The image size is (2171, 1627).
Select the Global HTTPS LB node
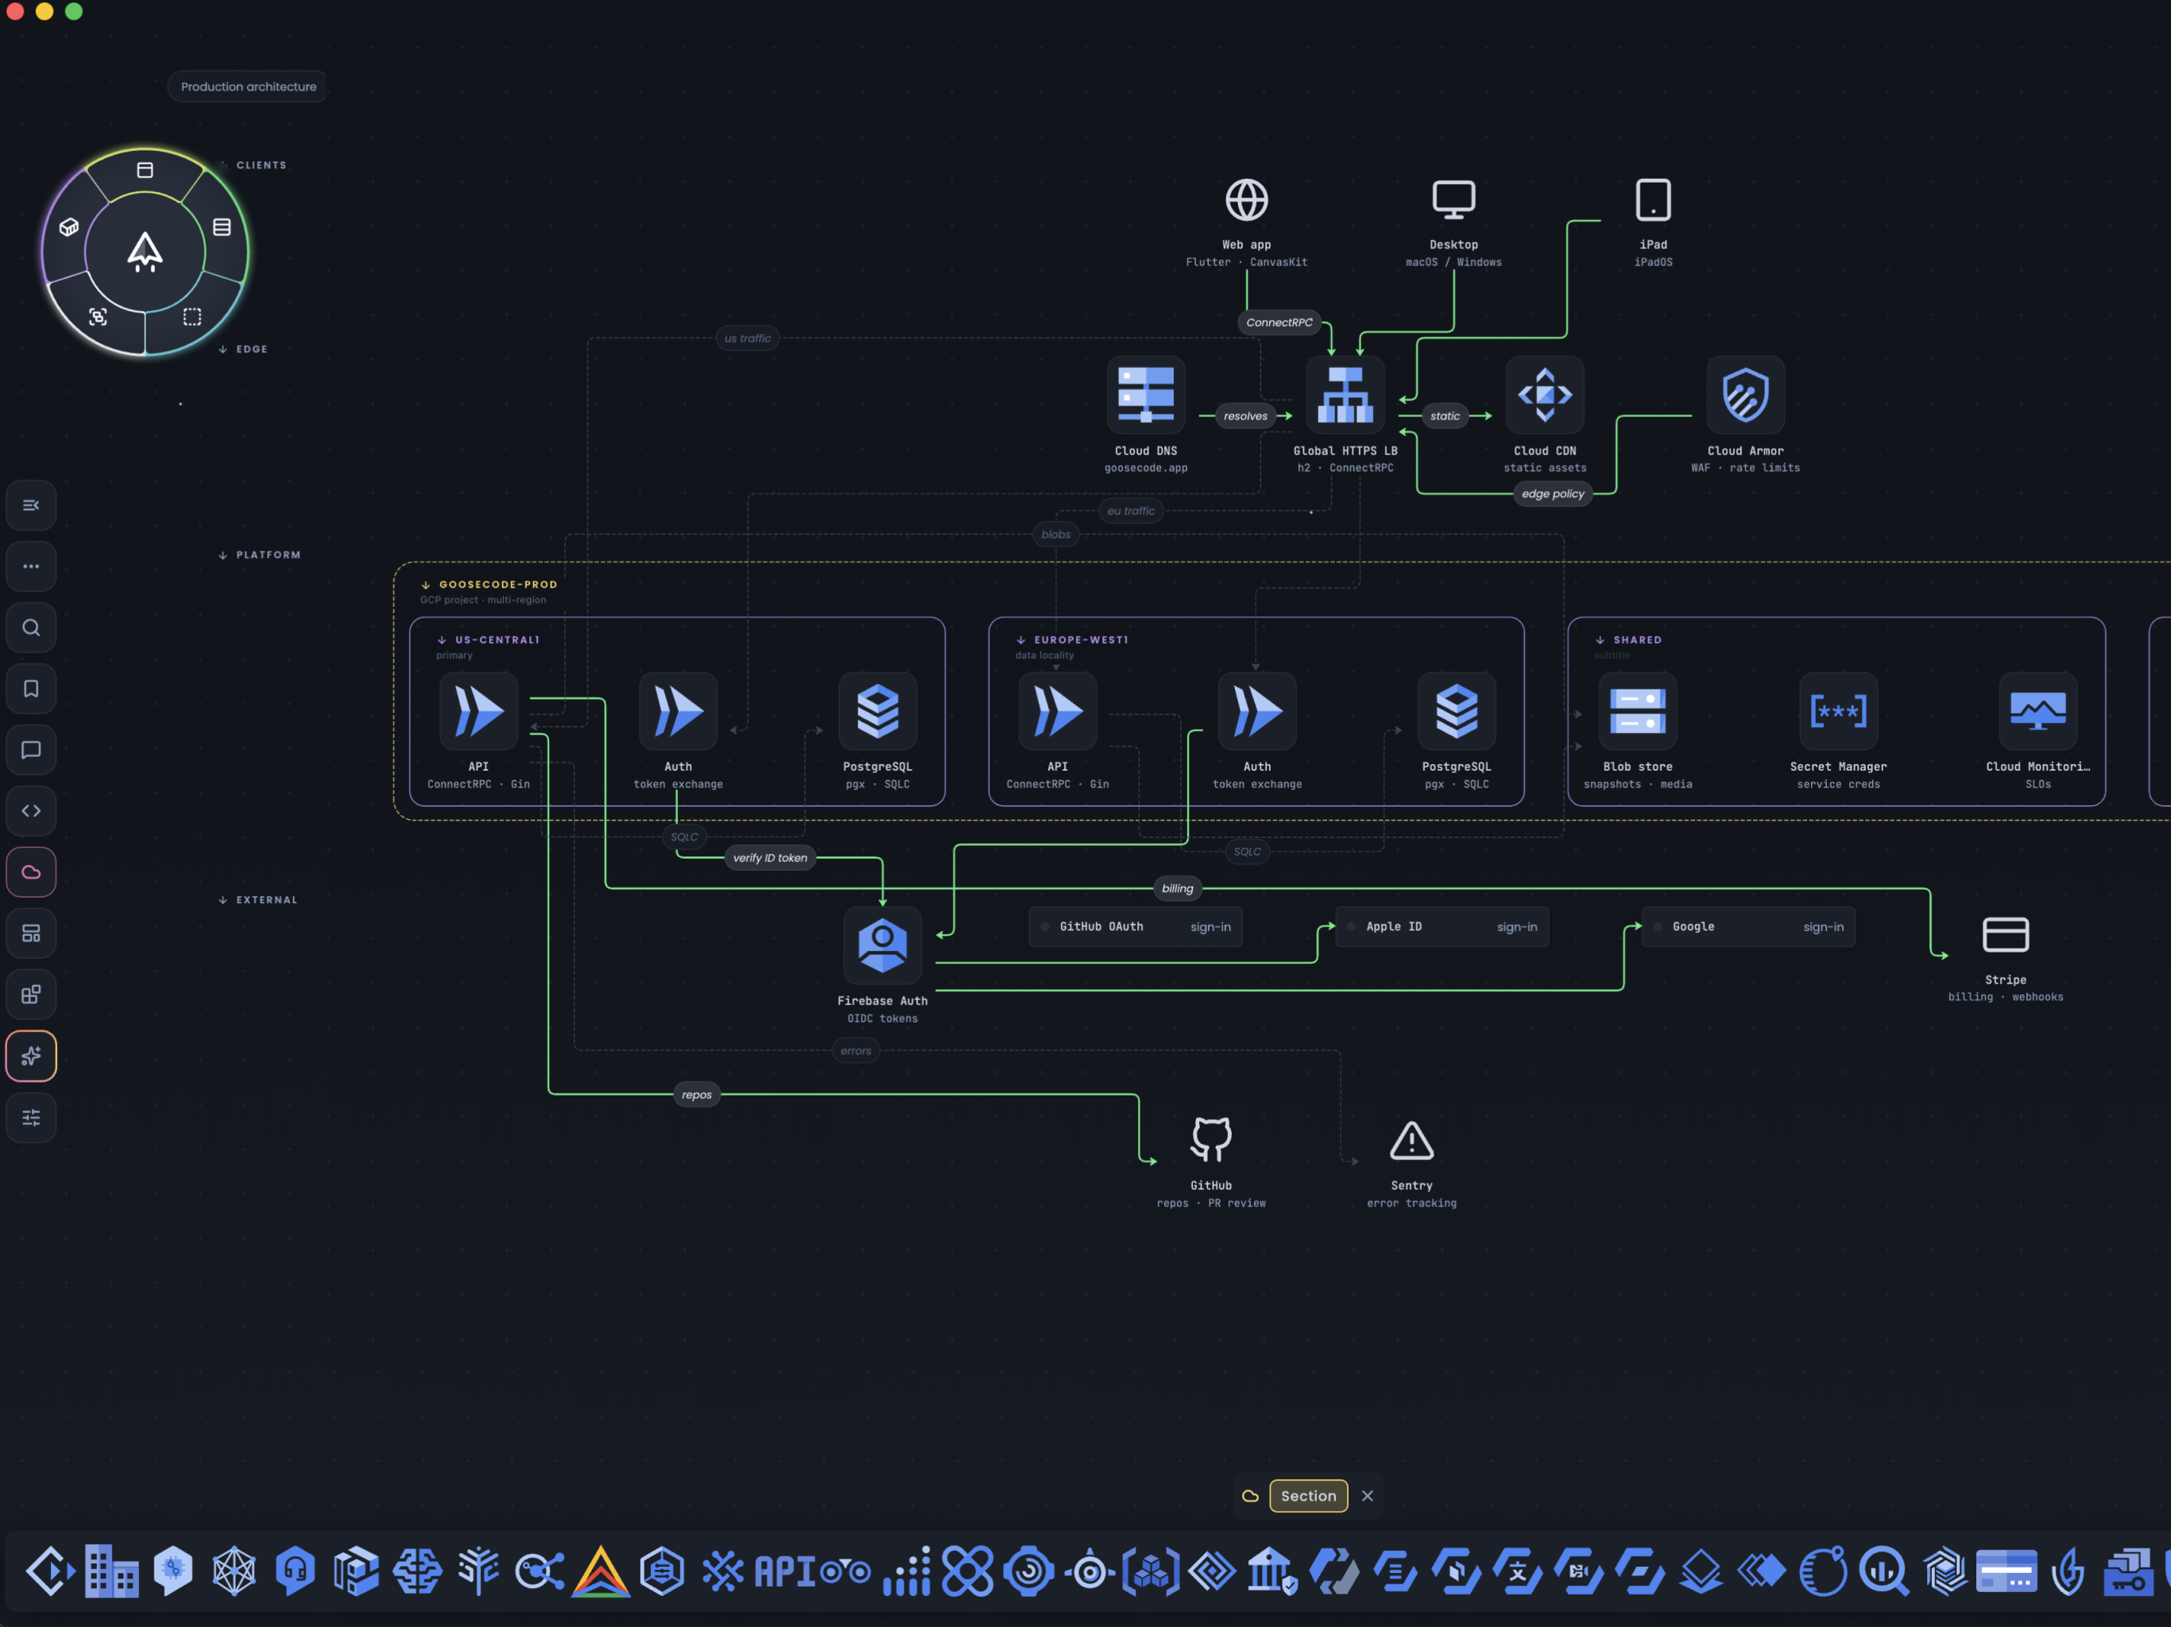coord(1345,415)
